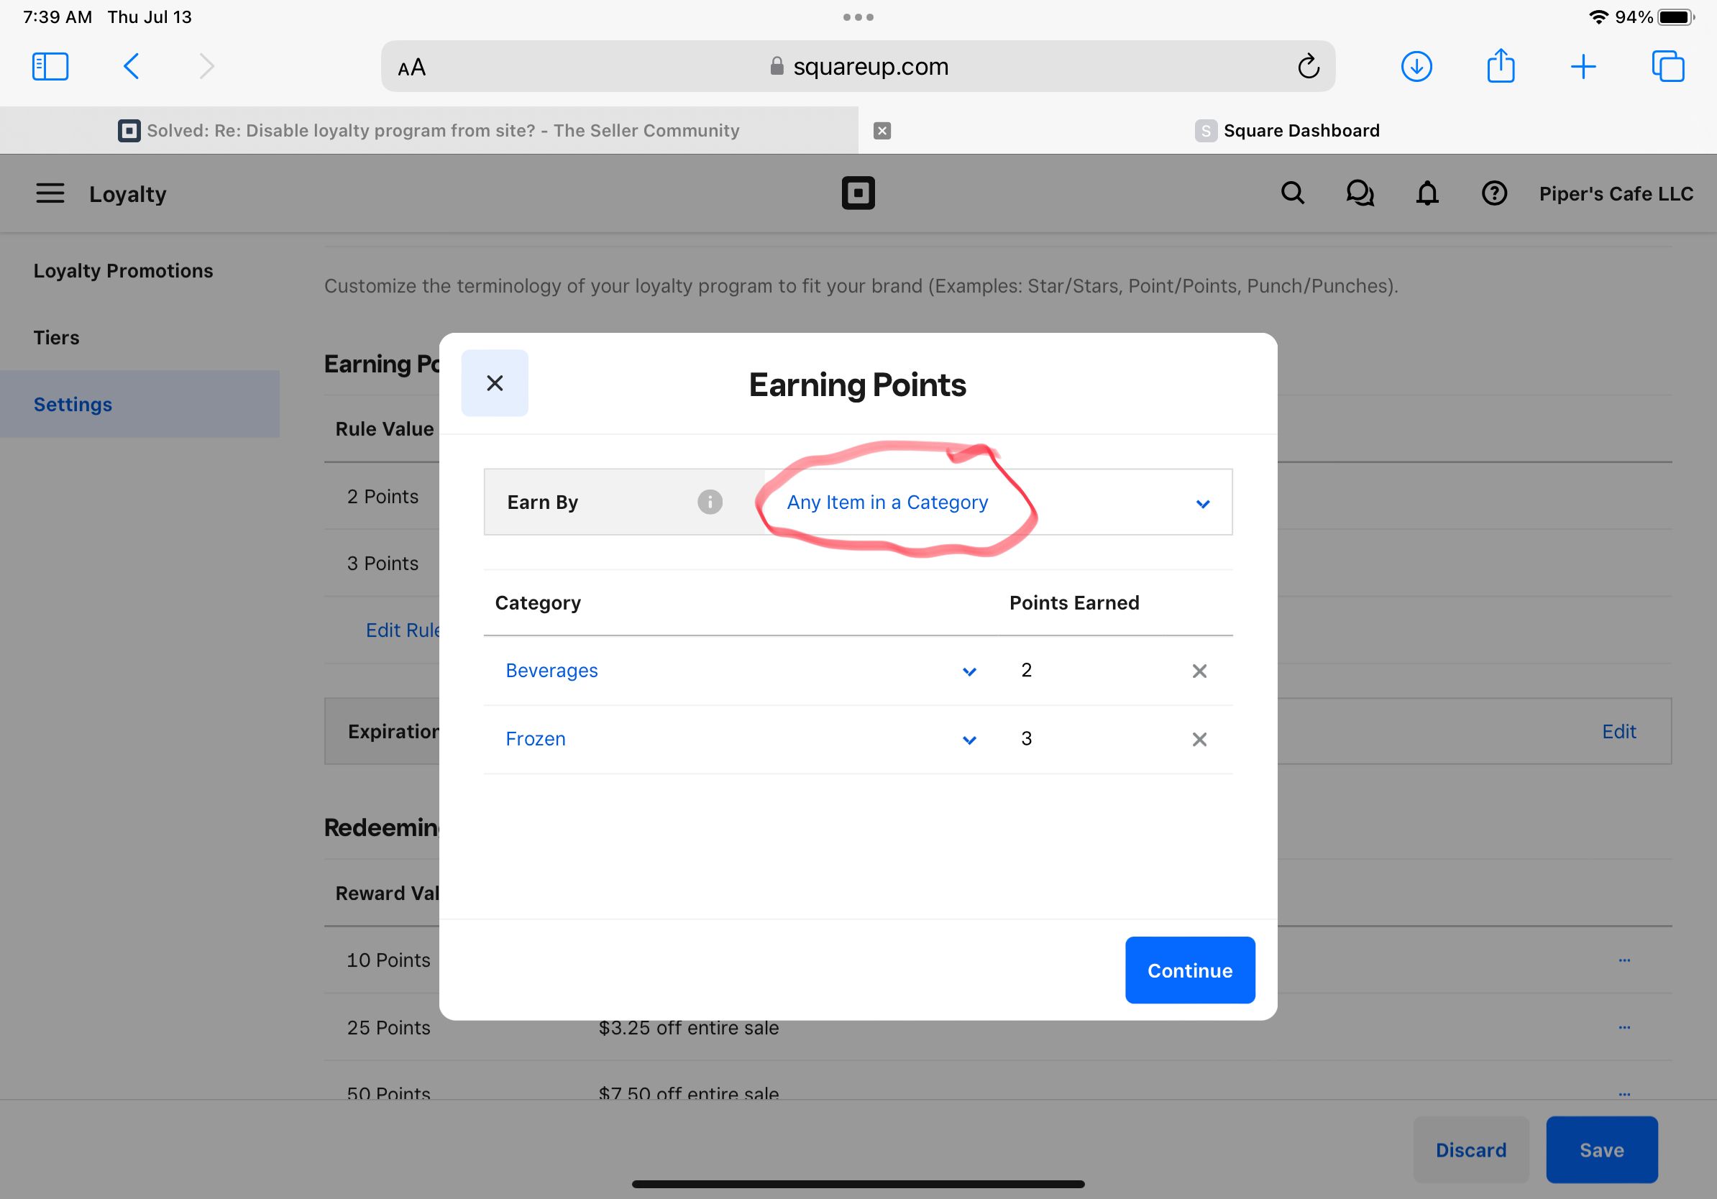The image size is (1717, 1199).
Task: Open the Safari share sheet
Action: tap(1501, 66)
